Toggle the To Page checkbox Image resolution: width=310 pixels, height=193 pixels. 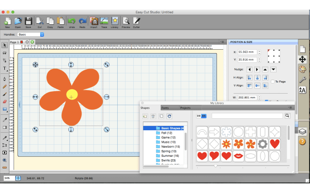[x=272, y=82]
